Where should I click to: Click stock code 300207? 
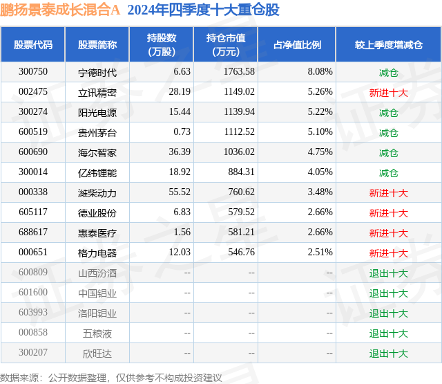33,352
